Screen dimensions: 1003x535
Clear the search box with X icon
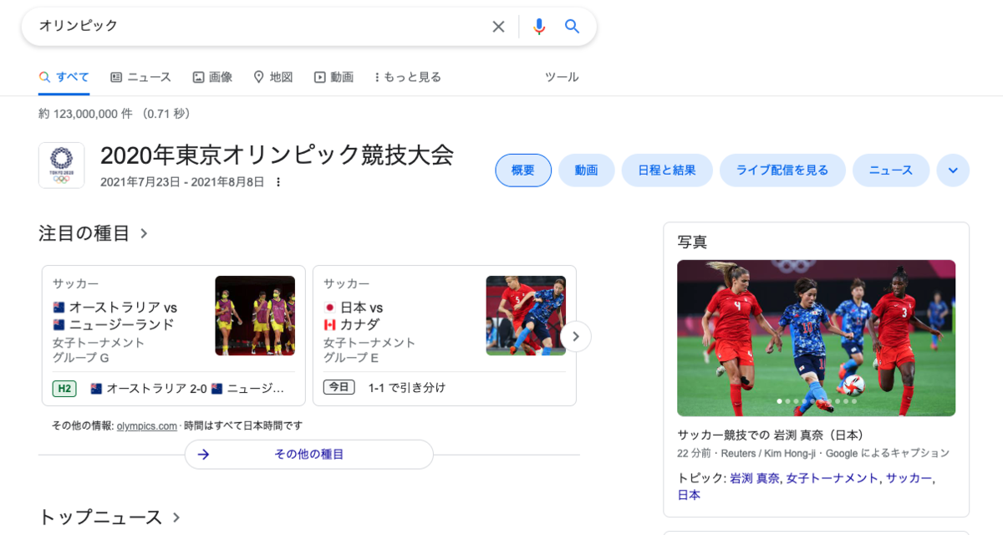(498, 27)
